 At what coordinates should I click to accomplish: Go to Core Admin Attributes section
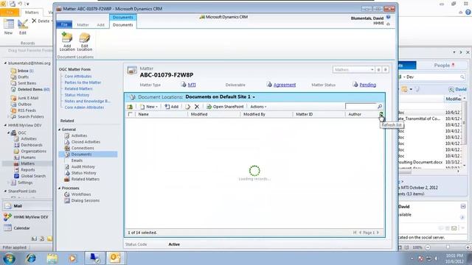[x=84, y=107]
